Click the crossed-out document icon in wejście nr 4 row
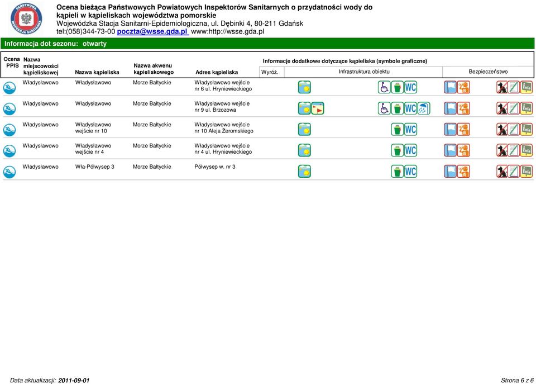 (x=514, y=150)
